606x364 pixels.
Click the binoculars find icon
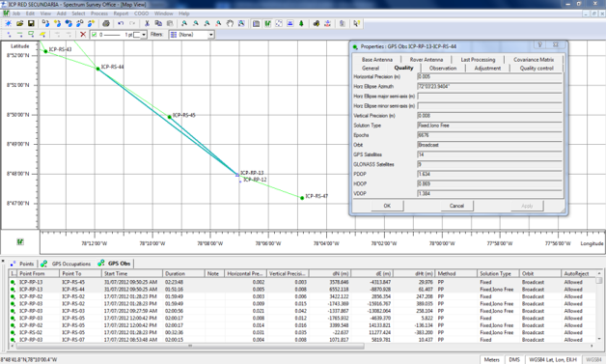[x=317, y=23]
